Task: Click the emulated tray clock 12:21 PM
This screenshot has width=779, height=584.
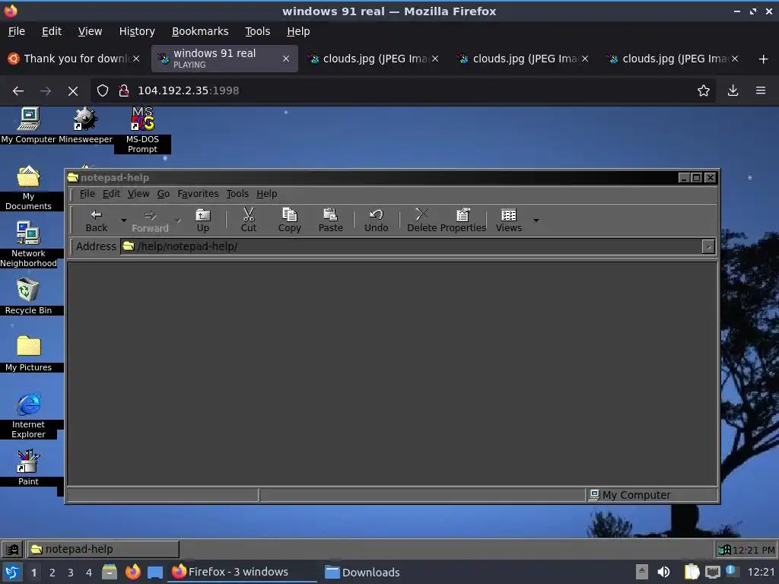Action: [x=753, y=550]
